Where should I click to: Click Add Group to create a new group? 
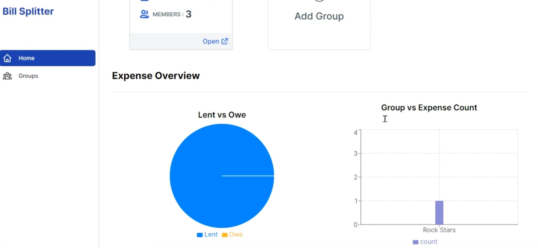point(319,16)
